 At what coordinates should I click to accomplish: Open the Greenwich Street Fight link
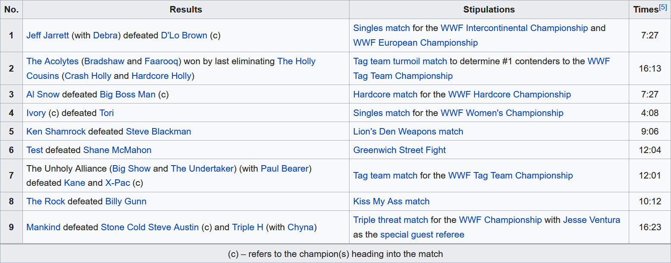[x=399, y=150]
